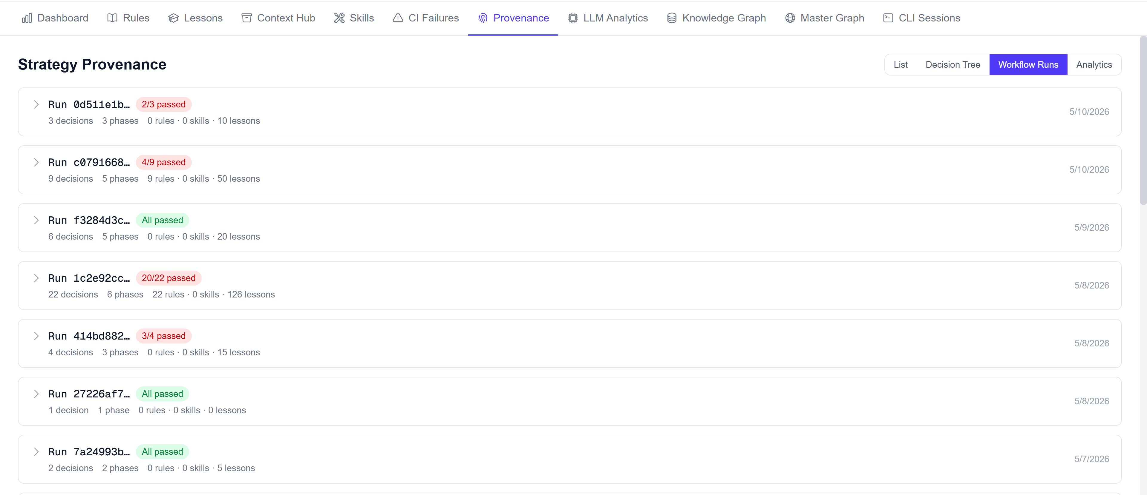Switch to the Lessons tab

pos(195,18)
